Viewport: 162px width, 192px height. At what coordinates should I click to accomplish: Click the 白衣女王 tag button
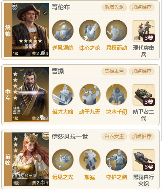pyautogui.click(x=114, y=137)
